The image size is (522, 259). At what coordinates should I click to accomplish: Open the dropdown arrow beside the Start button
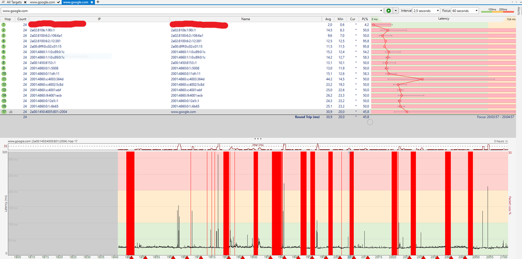(x=396, y=10)
